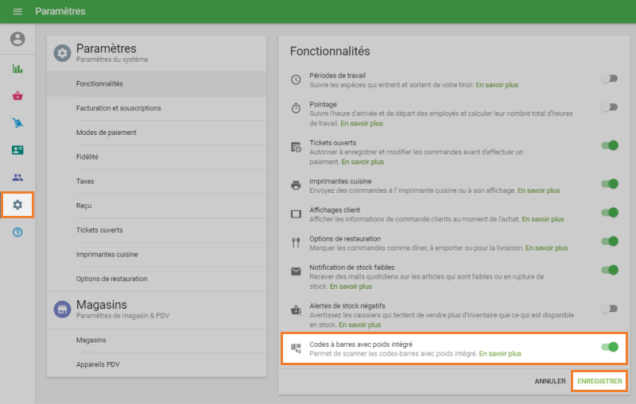This screenshot has width=636, height=404.
Task: Click the ANNULER button
Action: tap(550, 381)
